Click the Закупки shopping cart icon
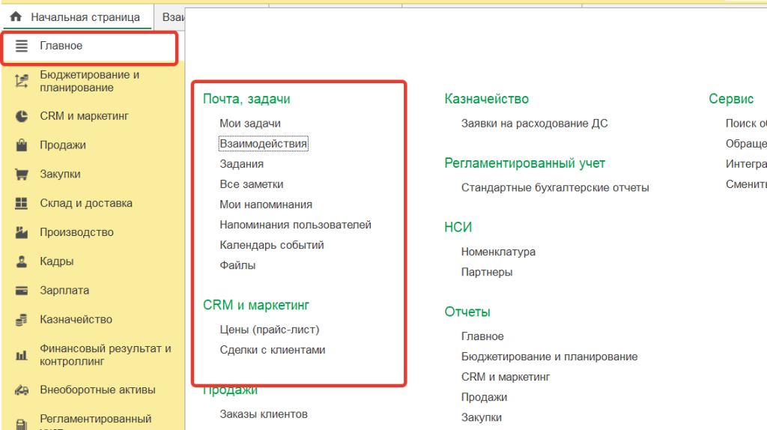Viewport: 767px width, 430px height. click(x=22, y=175)
